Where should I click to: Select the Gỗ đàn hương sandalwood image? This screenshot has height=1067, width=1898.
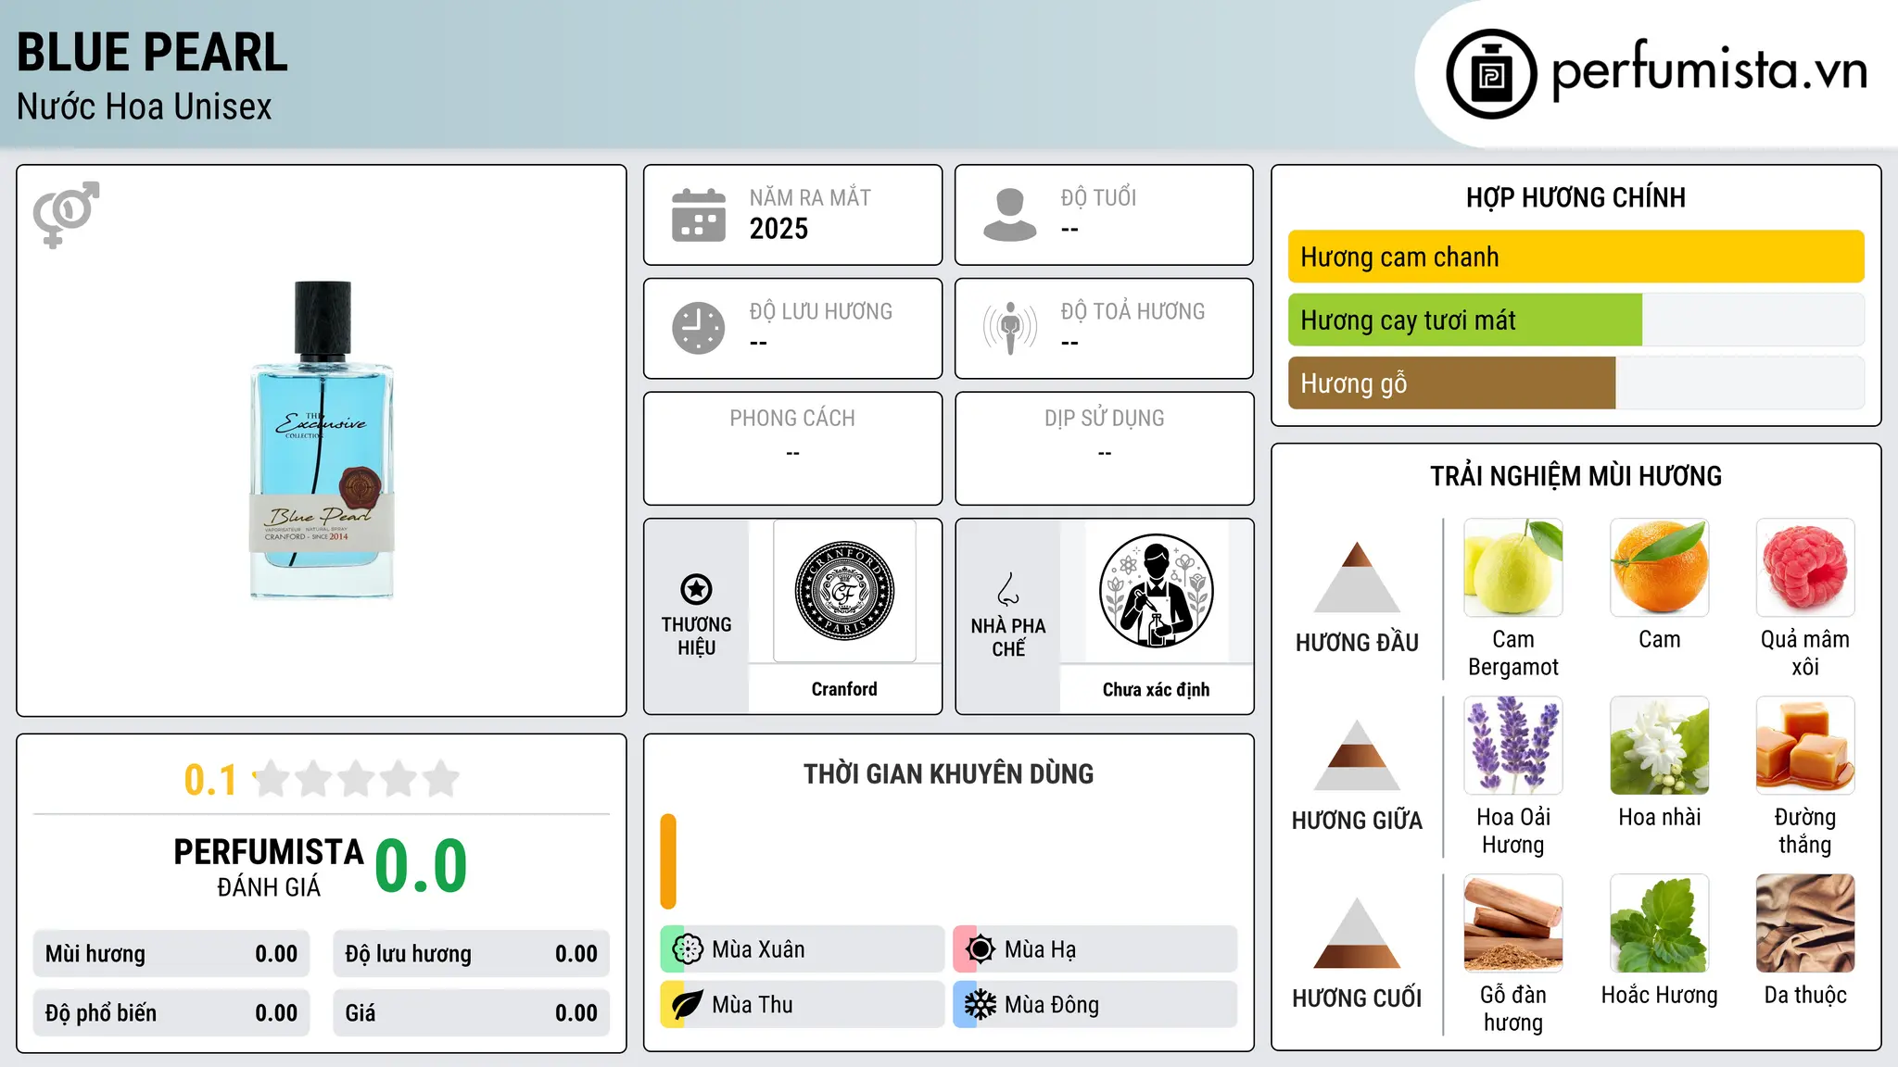click(1513, 923)
